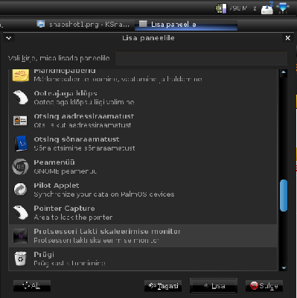Select the Pilot Applet title text

[57, 186]
